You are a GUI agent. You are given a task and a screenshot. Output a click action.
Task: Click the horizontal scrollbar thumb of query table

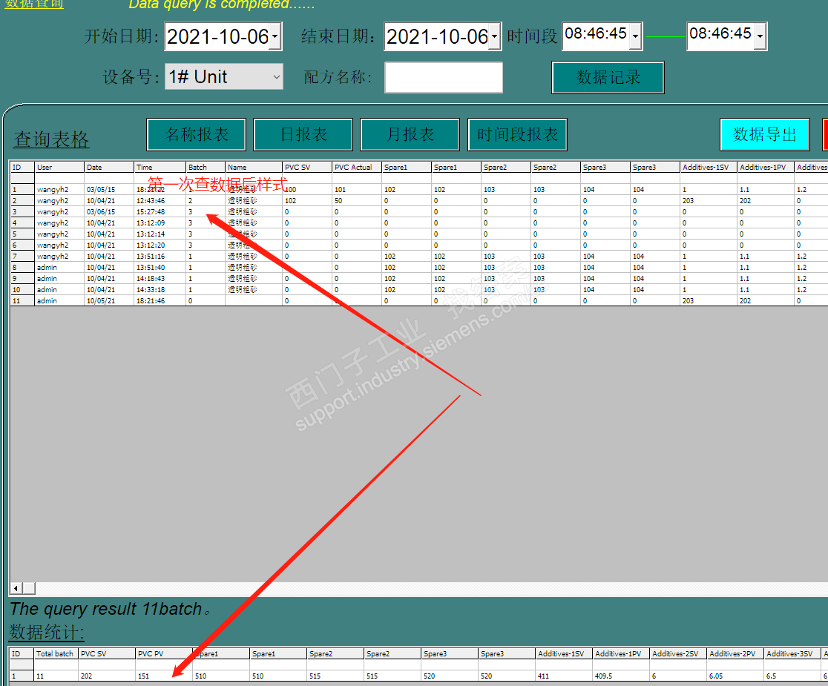pos(29,588)
